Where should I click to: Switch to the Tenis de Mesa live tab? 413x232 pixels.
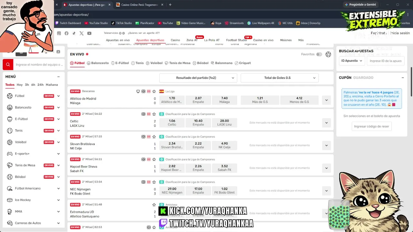177,63
